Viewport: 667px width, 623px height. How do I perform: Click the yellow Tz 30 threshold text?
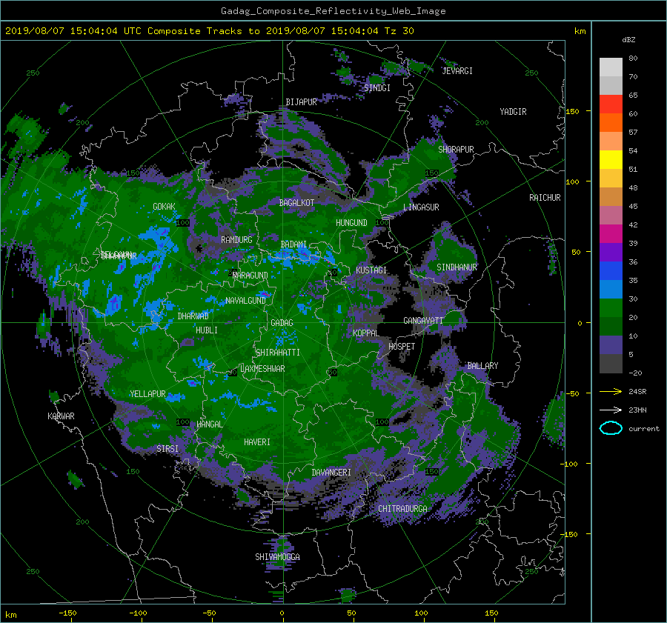[399, 31]
